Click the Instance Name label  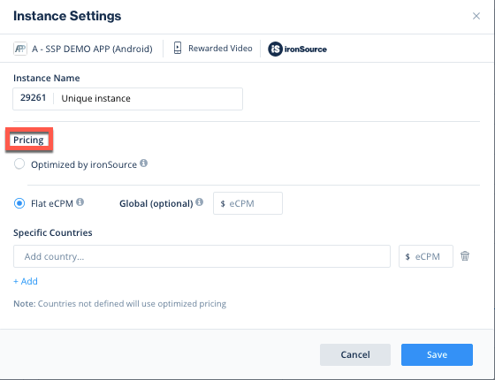(46, 78)
